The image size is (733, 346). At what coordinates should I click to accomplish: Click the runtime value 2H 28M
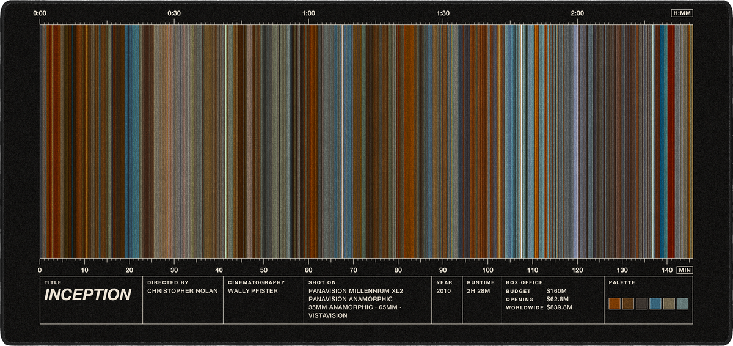[x=478, y=291]
